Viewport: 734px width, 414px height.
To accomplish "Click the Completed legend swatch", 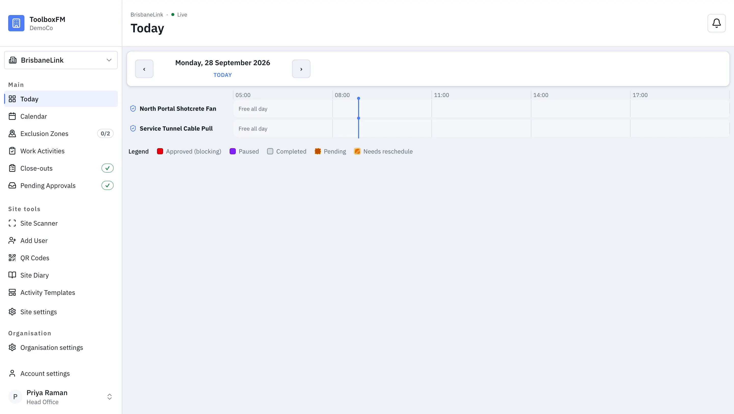I will pyautogui.click(x=270, y=151).
